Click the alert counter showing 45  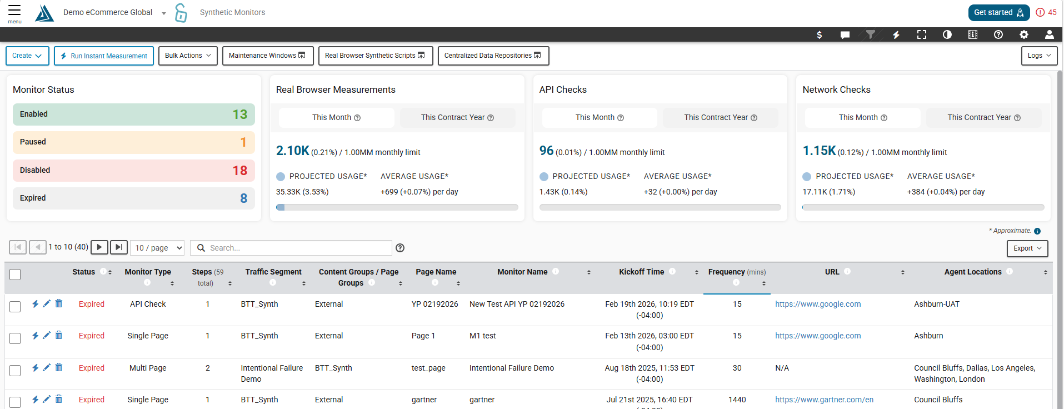pyautogui.click(x=1046, y=12)
